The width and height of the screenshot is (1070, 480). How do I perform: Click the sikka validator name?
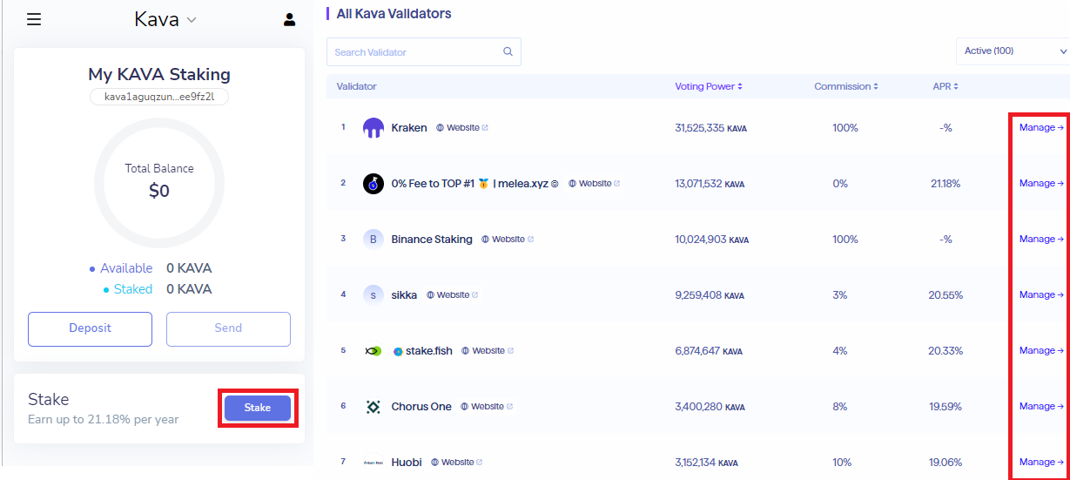(404, 295)
